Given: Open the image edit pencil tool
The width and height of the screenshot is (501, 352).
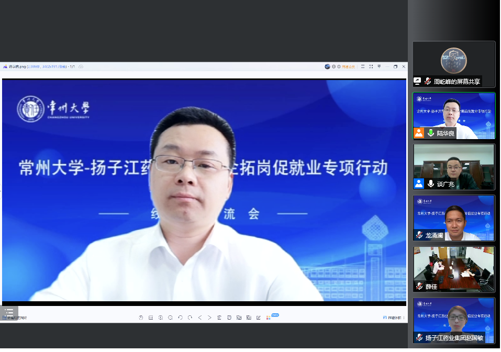Looking at the screenshot, I should (x=259, y=317).
